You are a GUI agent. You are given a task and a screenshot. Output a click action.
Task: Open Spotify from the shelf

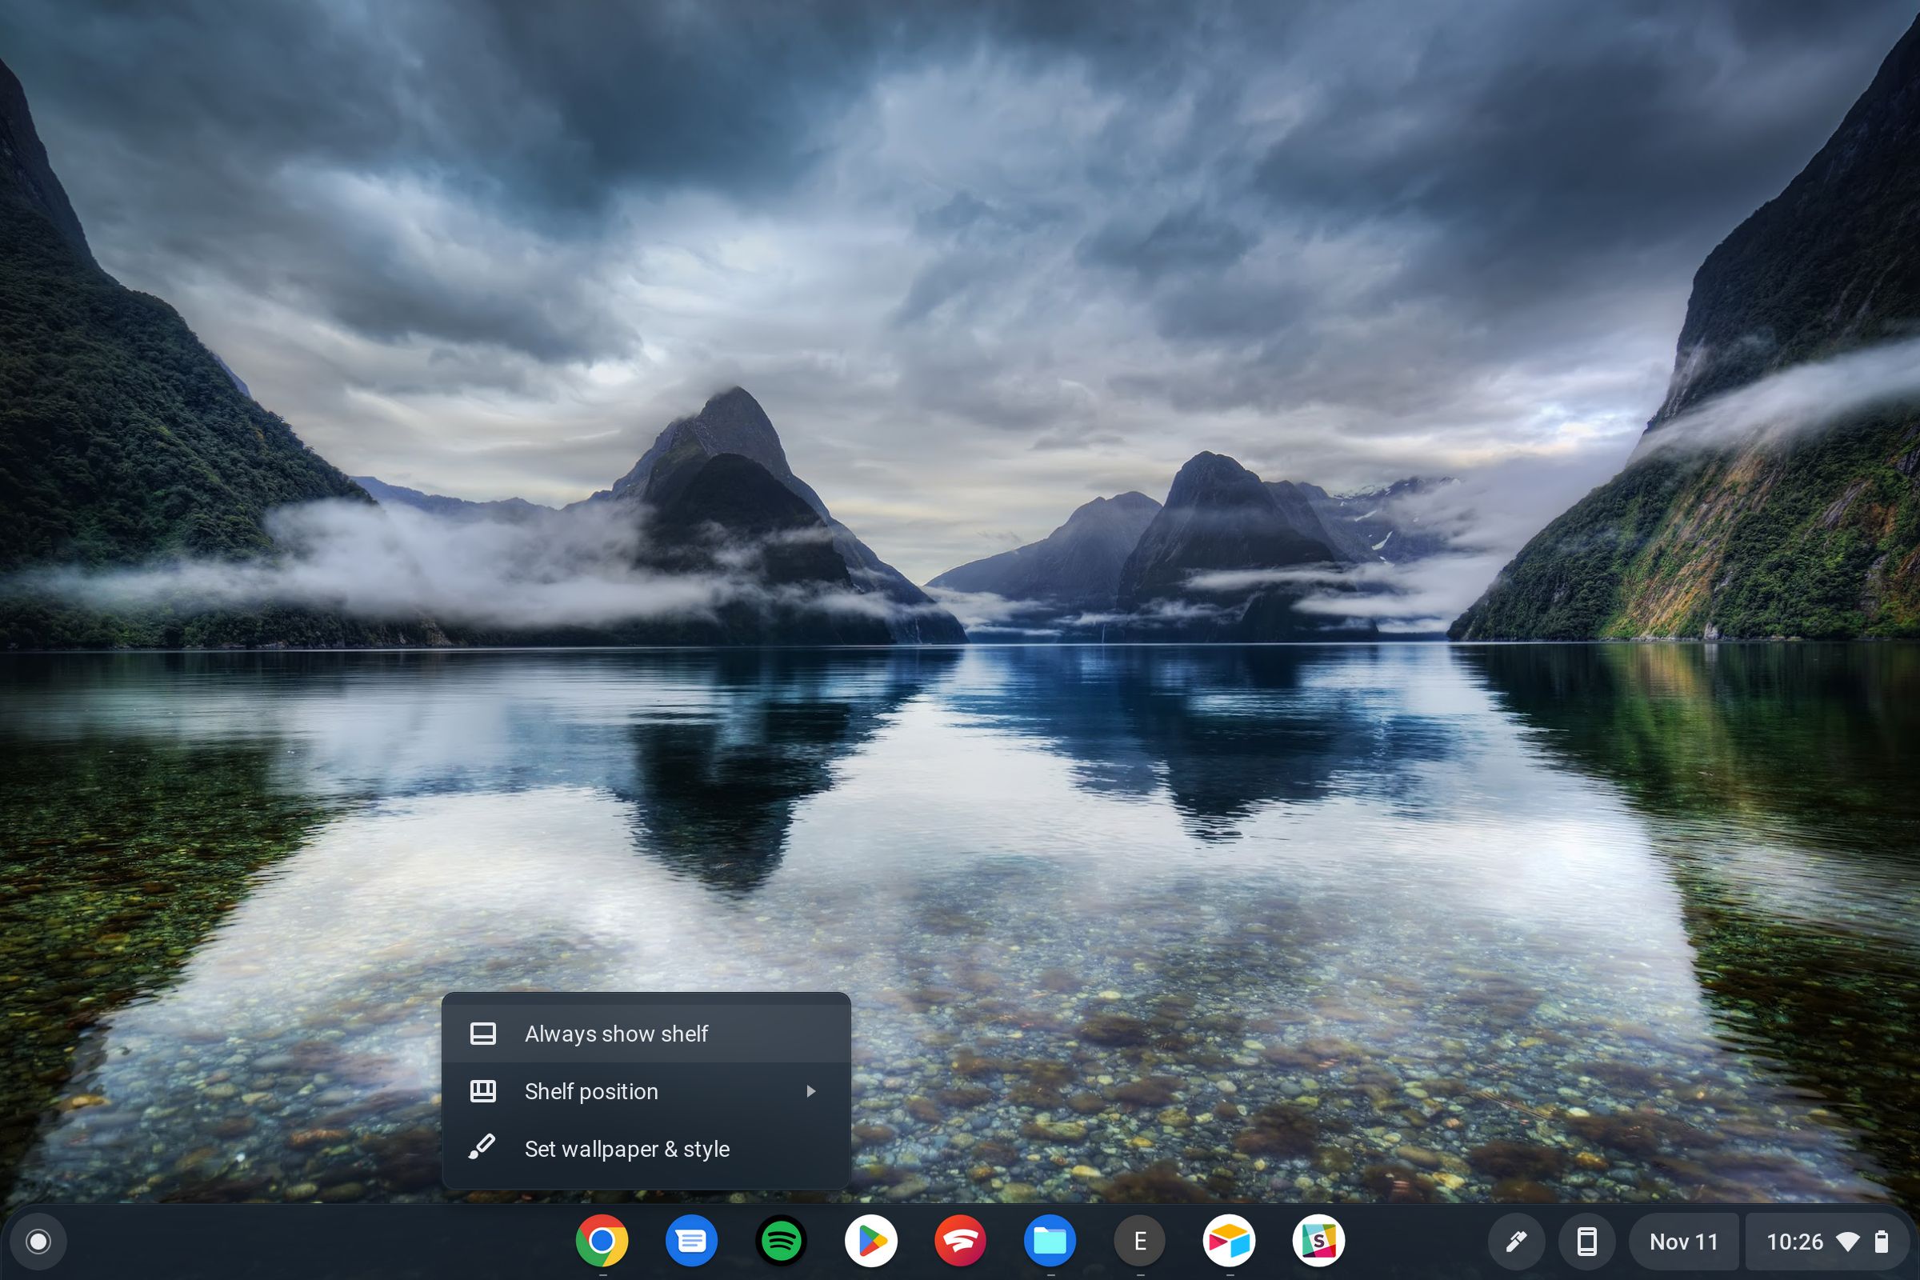pyautogui.click(x=782, y=1242)
